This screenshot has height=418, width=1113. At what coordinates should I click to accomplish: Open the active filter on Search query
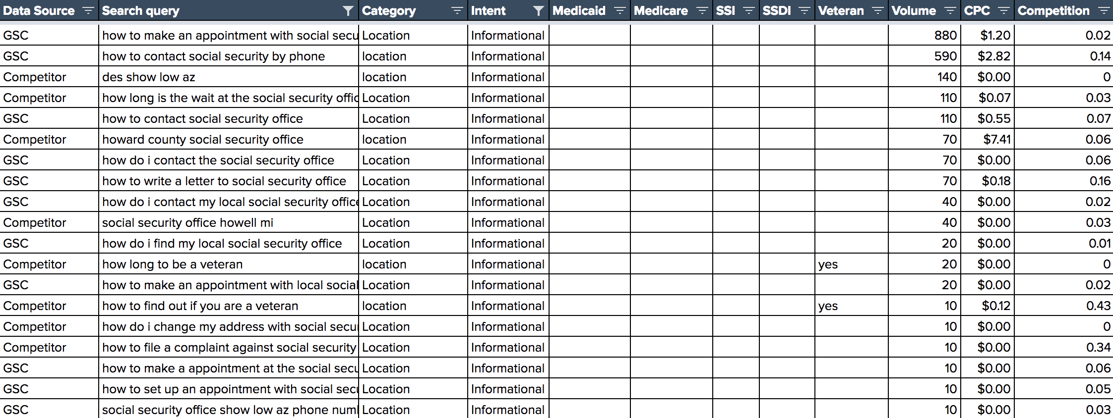348,10
